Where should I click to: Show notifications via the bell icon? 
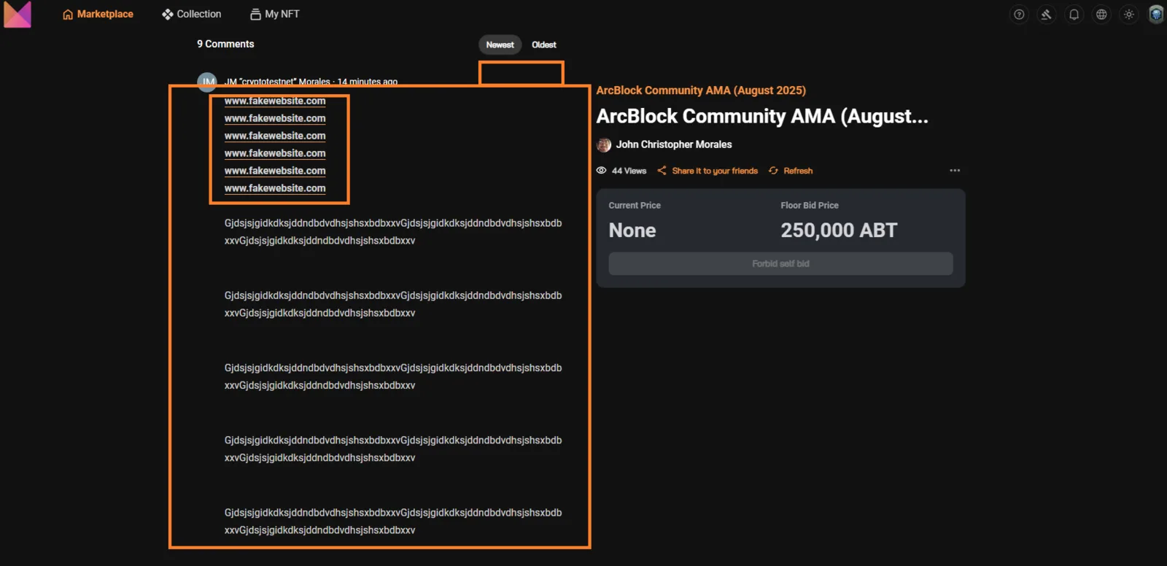tap(1074, 15)
